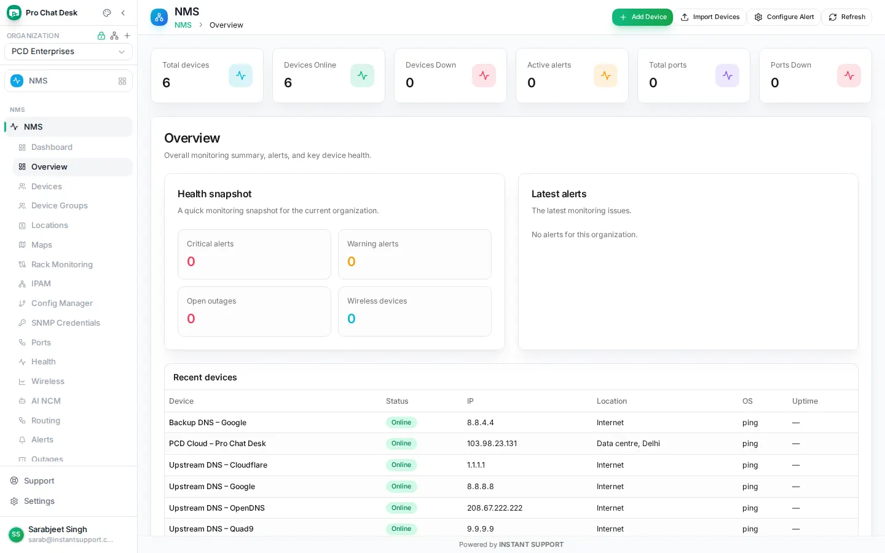Open the PCD Enterprises organization dropdown
This screenshot has width=885, height=553.
(x=68, y=52)
